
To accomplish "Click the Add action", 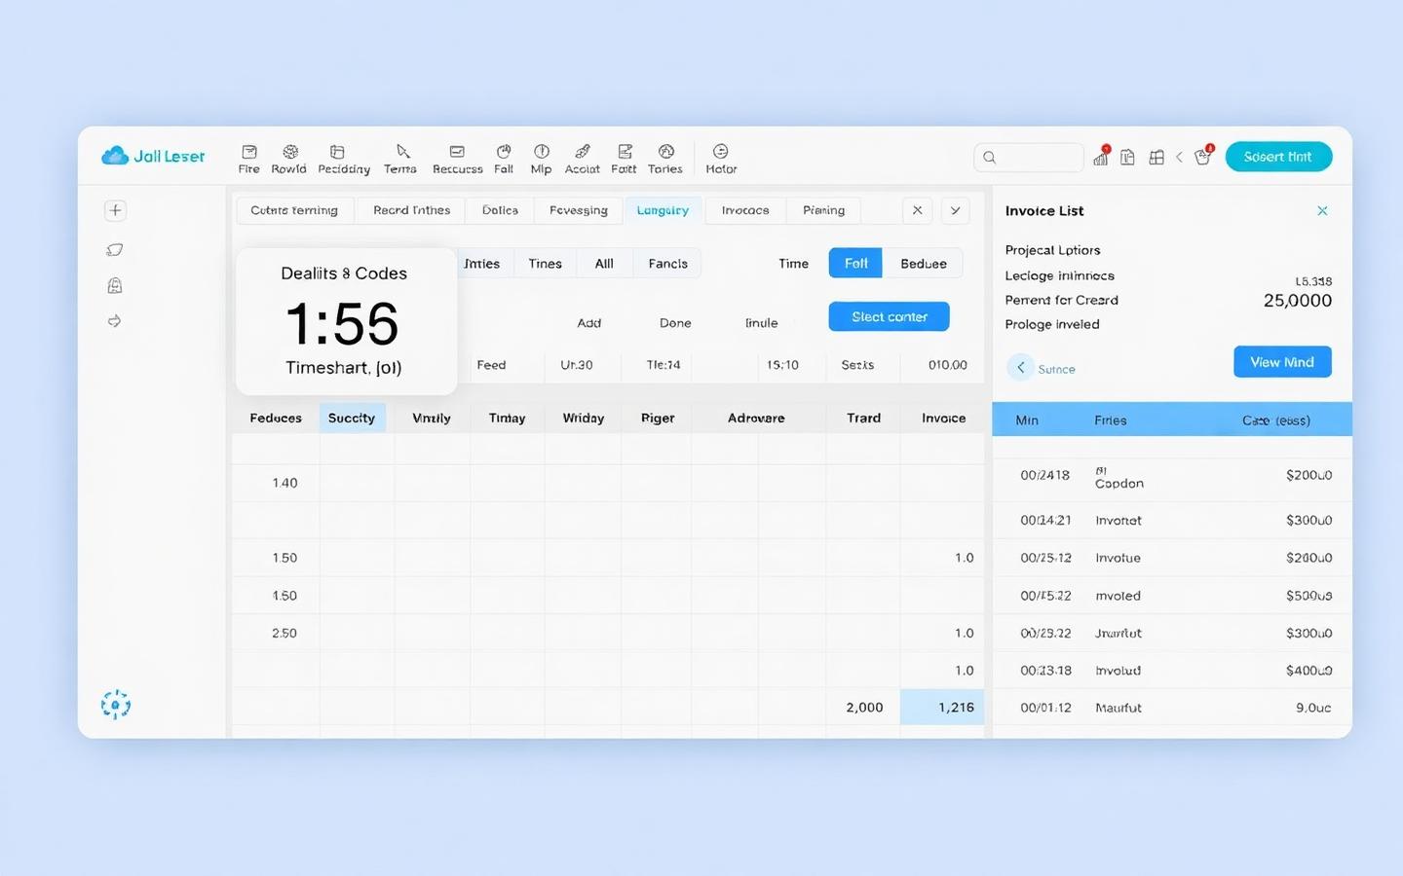I will coord(588,323).
